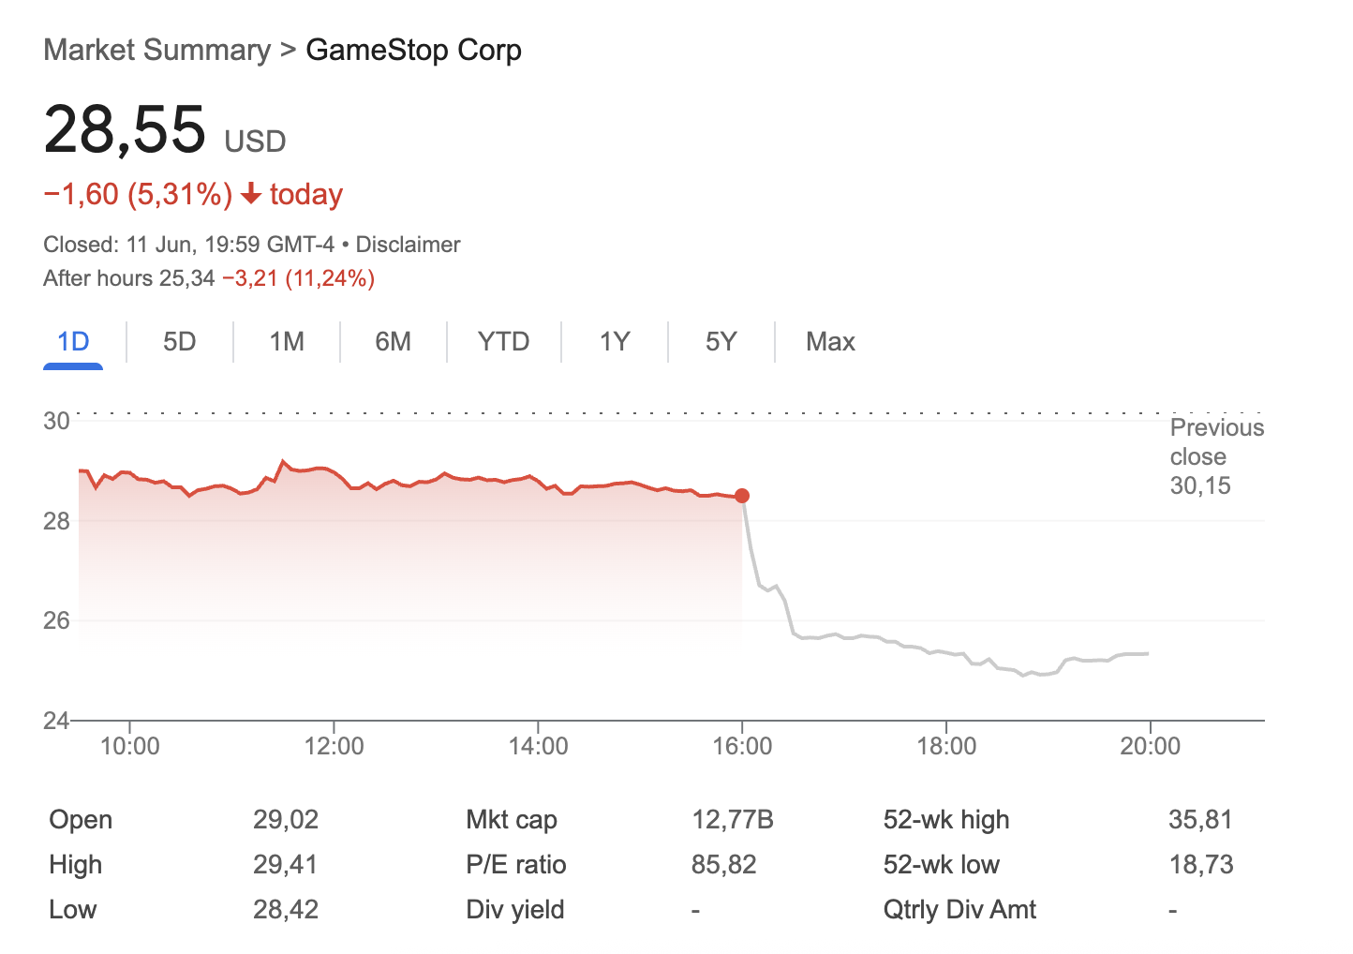Click the P/E ratio label
Screen dimensions: 1353x954
(x=515, y=865)
